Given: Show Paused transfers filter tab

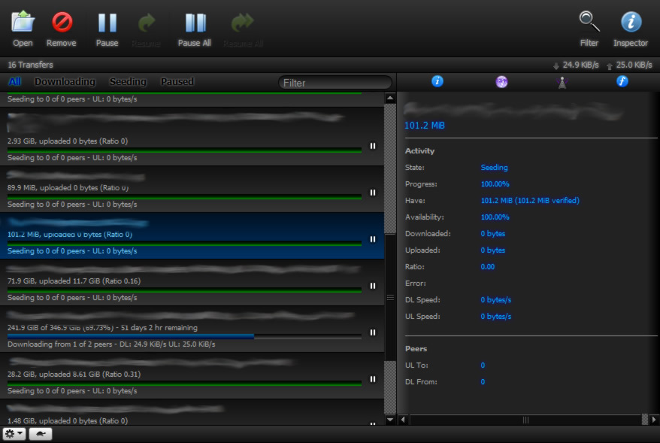Looking at the screenshot, I should (x=177, y=82).
